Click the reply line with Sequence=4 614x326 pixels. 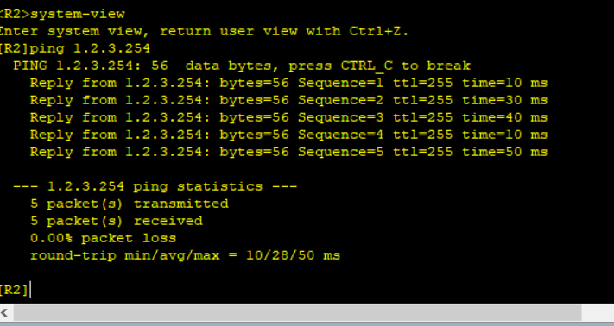coord(288,135)
